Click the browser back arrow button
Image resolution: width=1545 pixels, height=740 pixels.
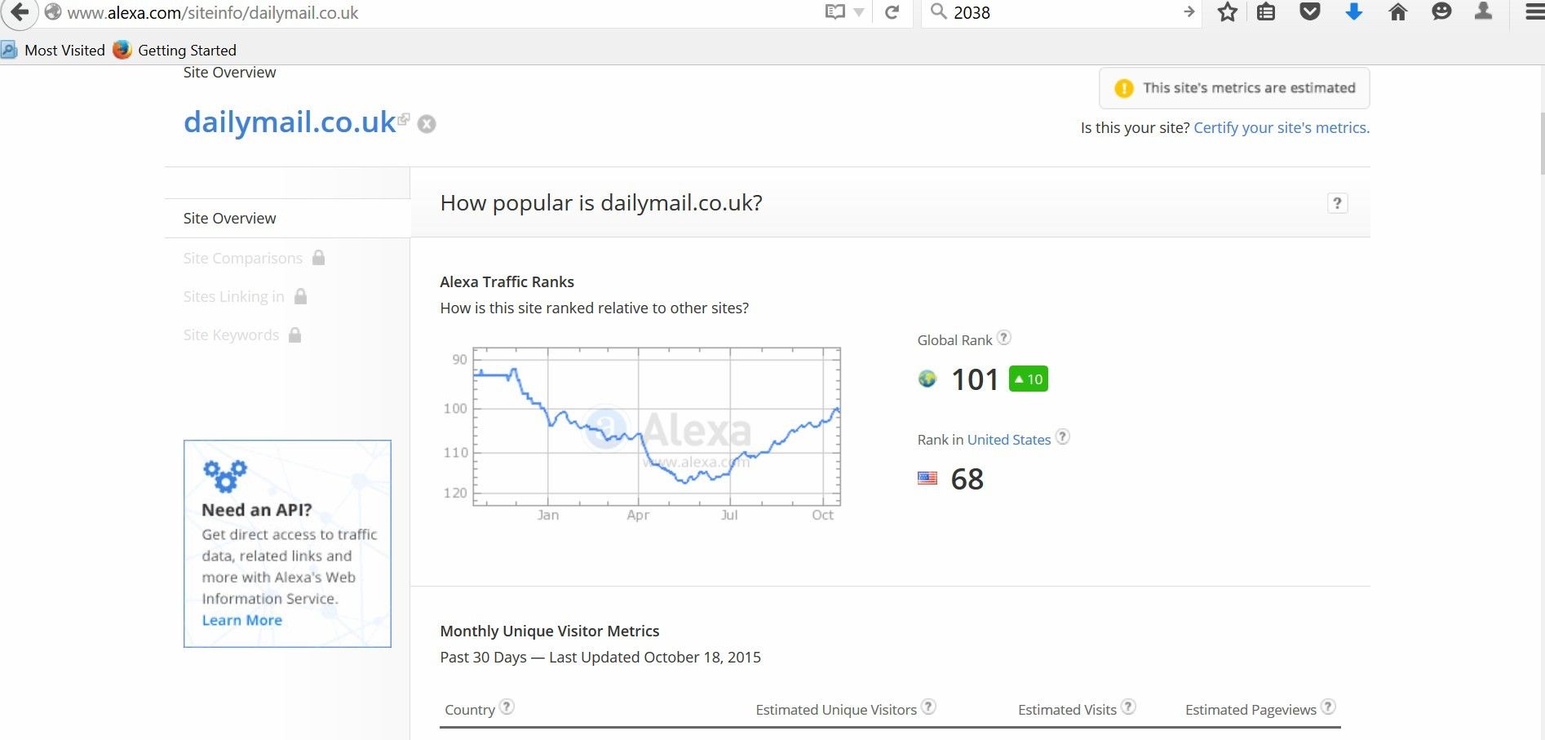[20, 12]
